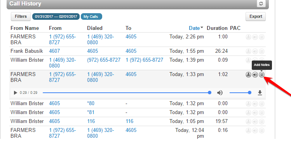Download audio from the player bar

260,93
